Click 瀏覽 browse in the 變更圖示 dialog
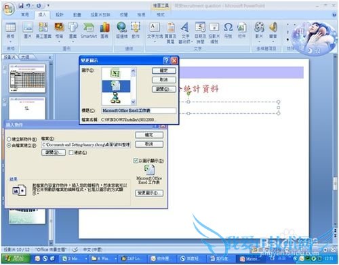 tap(164, 89)
